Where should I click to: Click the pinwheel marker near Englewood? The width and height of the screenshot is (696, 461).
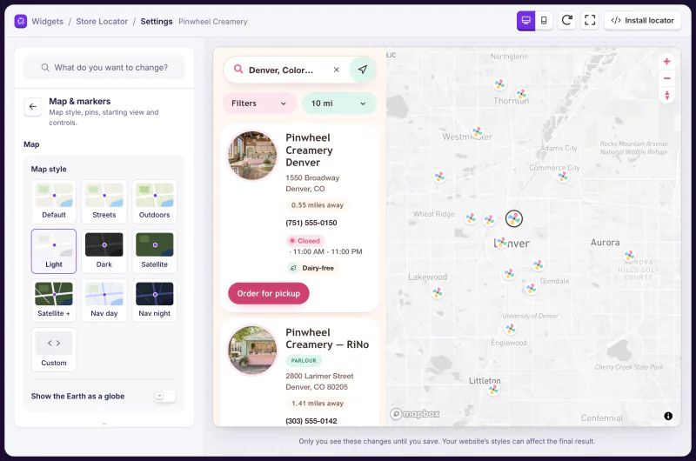[x=511, y=328]
